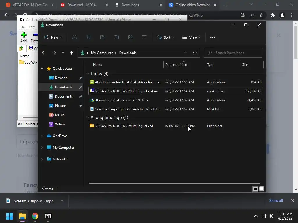This screenshot has width=298, height=223.
Task: Open options chevron for Scream_Csupo download
Action: pyautogui.click(x=62, y=201)
